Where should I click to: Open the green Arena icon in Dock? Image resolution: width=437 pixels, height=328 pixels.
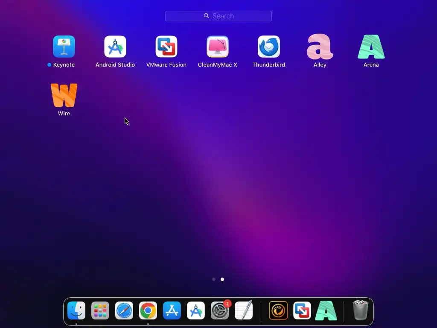pyautogui.click(x=326, y=310)
